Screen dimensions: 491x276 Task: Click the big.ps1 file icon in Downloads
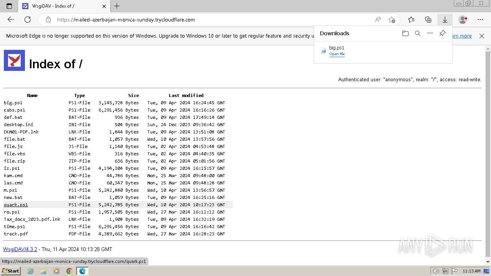click(x=323, y=50)
